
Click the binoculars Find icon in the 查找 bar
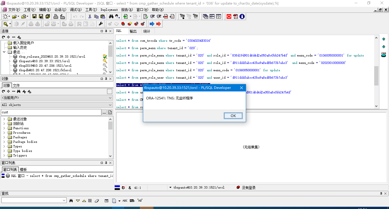point(71,200)
